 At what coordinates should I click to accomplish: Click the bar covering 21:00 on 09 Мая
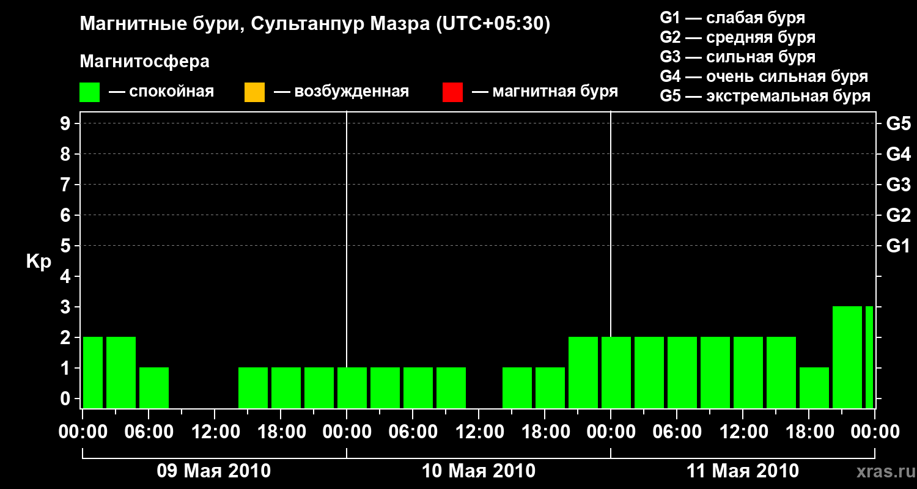click(319, 388)
